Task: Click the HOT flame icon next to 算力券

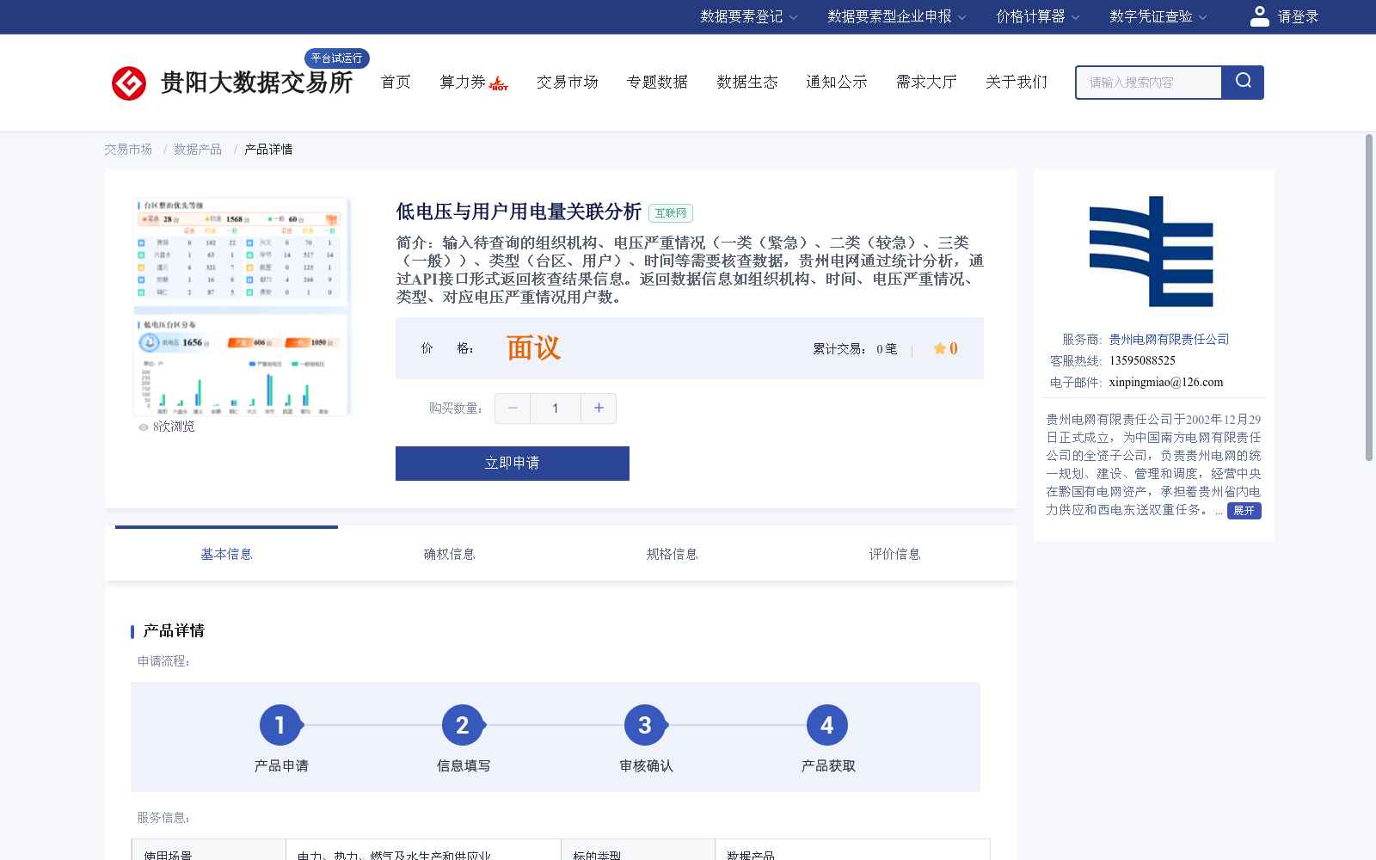Action: tap(499, 83)
